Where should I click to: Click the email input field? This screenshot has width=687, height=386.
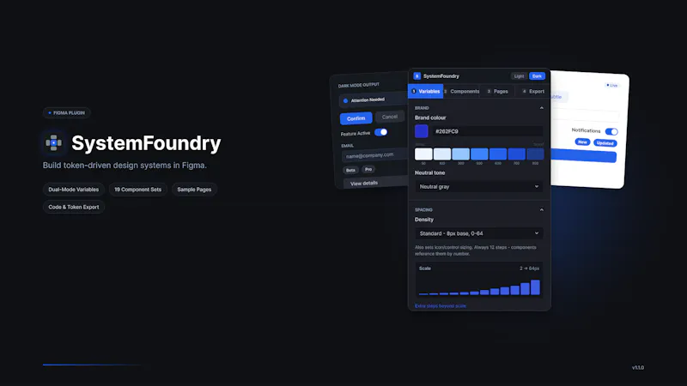point(375,155)
